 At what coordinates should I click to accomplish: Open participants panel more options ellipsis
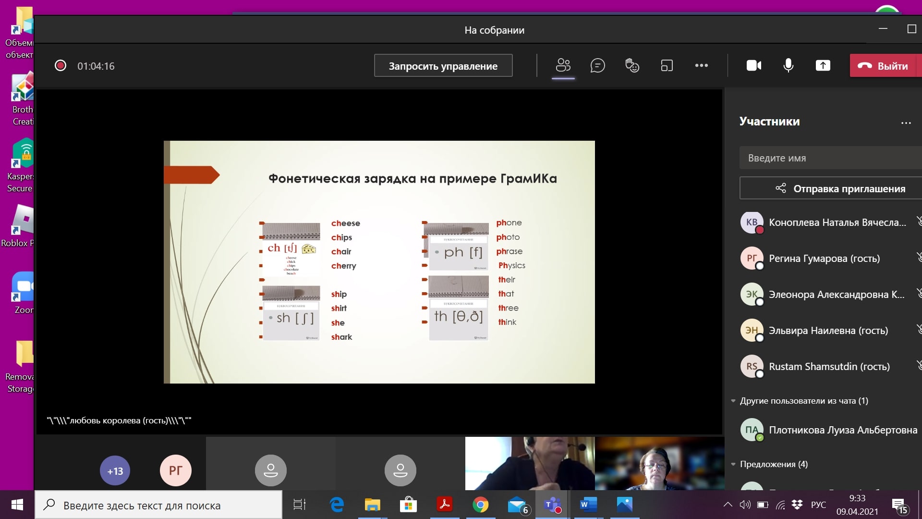[x=906, y=123]
